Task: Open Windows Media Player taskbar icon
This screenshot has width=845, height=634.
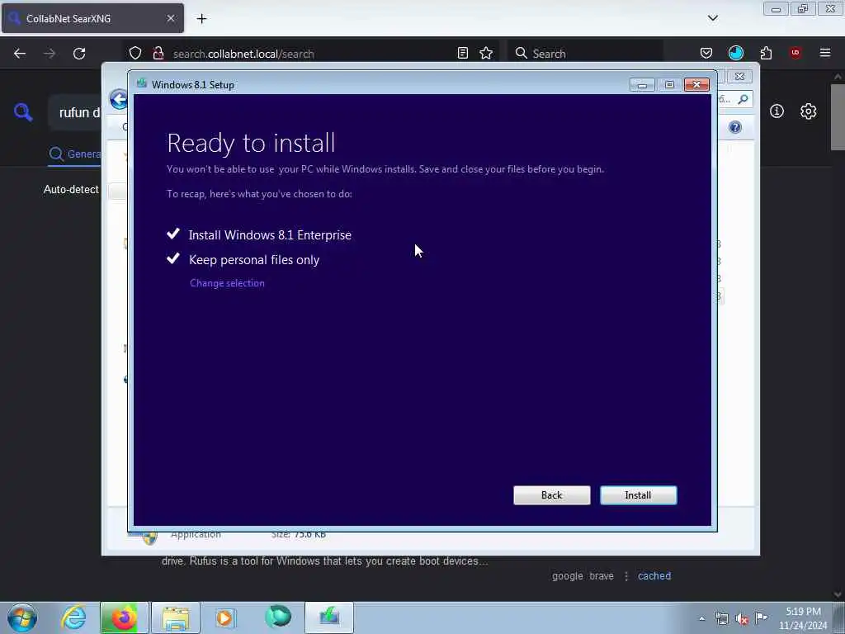Action: tap(226, 617)
